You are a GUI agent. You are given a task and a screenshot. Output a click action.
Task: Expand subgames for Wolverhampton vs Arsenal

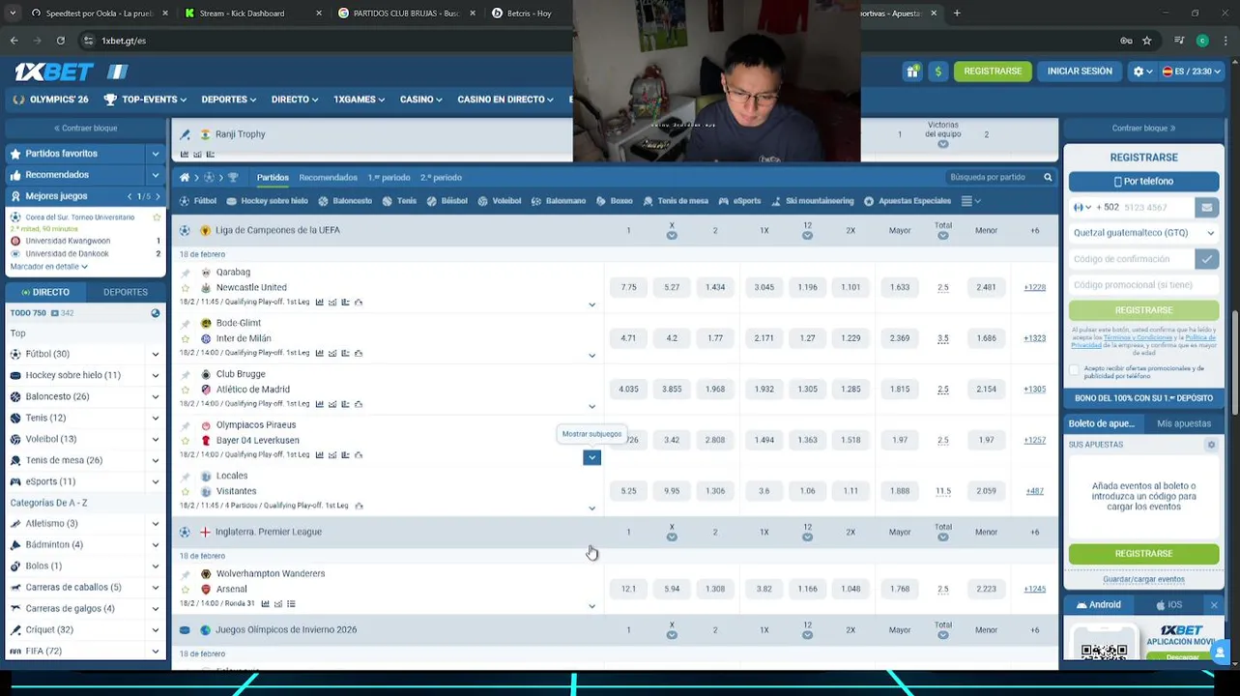(x=592, y=606)
